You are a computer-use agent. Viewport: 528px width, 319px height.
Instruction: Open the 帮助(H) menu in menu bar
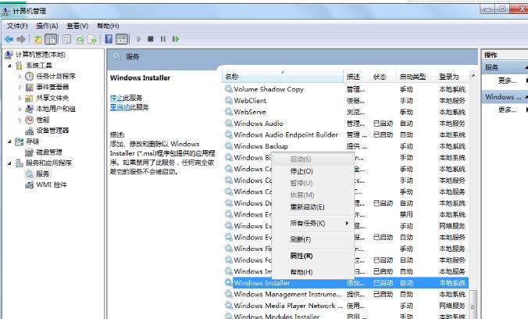pos(108,26)
